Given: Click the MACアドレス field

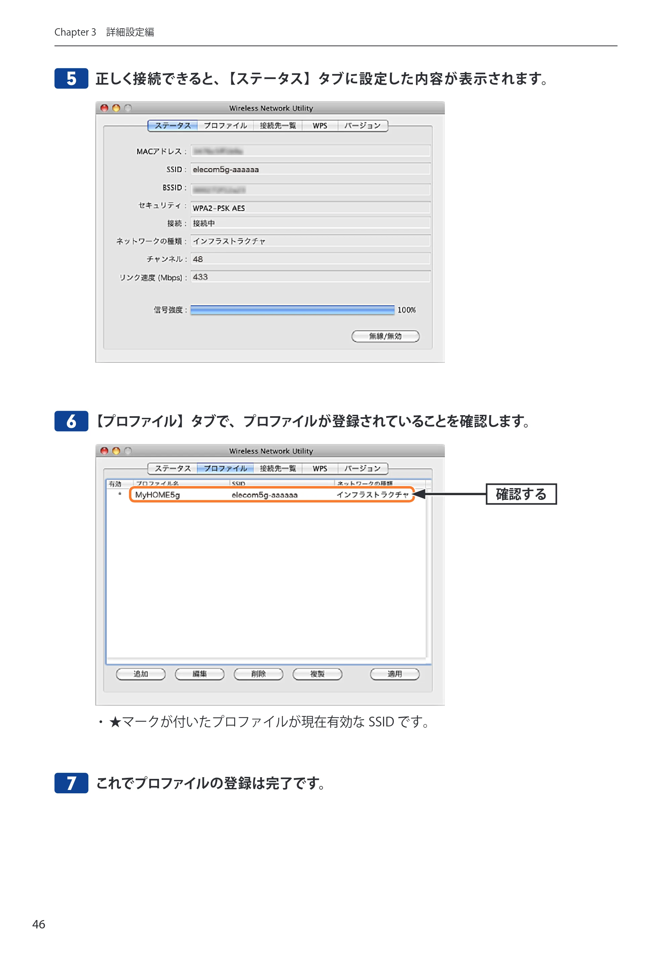Looking at the screenshot, I should (x=310, y=151).
